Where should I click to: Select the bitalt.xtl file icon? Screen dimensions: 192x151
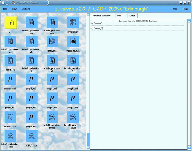click(10, 117)
